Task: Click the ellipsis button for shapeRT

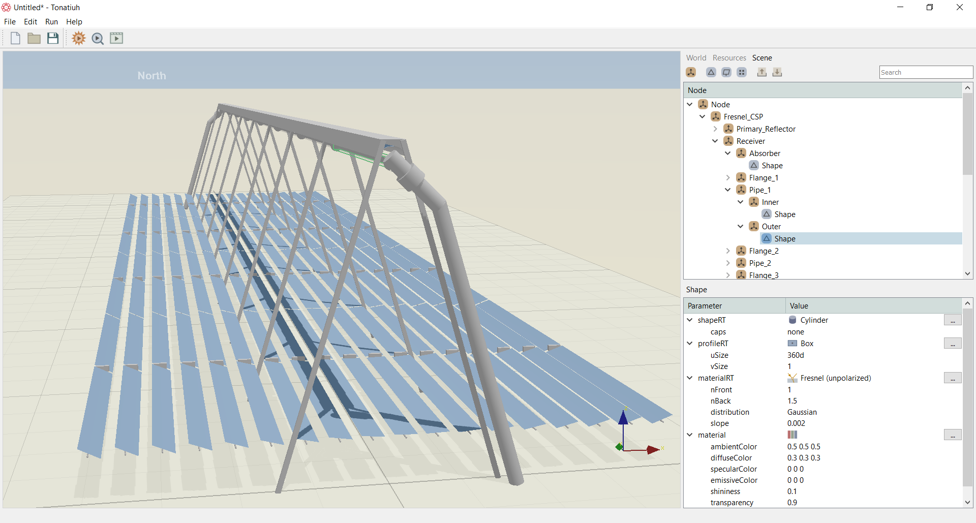Action: tap(953, 320)
